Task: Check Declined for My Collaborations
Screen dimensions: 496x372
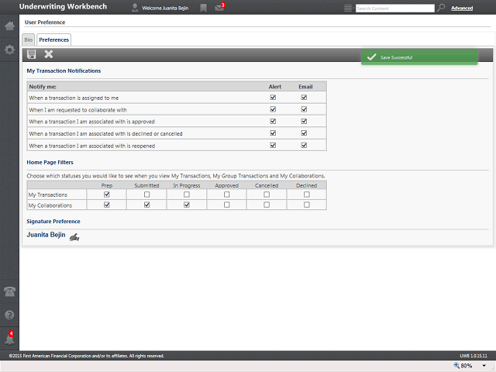Action: [x=307, y=205]
